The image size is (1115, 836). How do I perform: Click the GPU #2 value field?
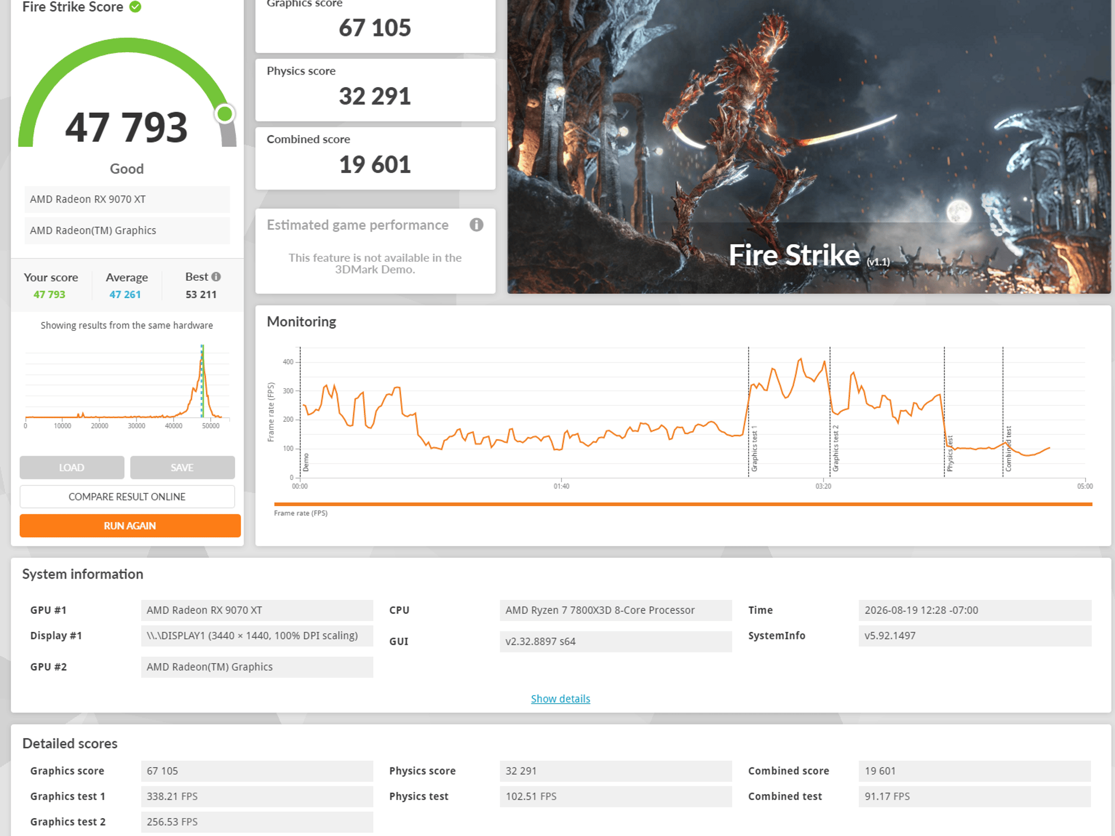coord(257,667)
